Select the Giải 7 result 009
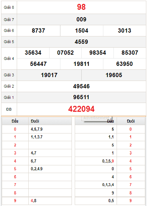 [x=81, y=20]
